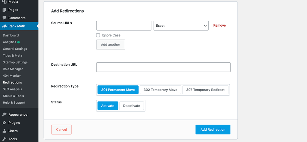Click the Rank Math logo icon
The image size is (307, 142).
pyautogui.click(x=4, y=26)
